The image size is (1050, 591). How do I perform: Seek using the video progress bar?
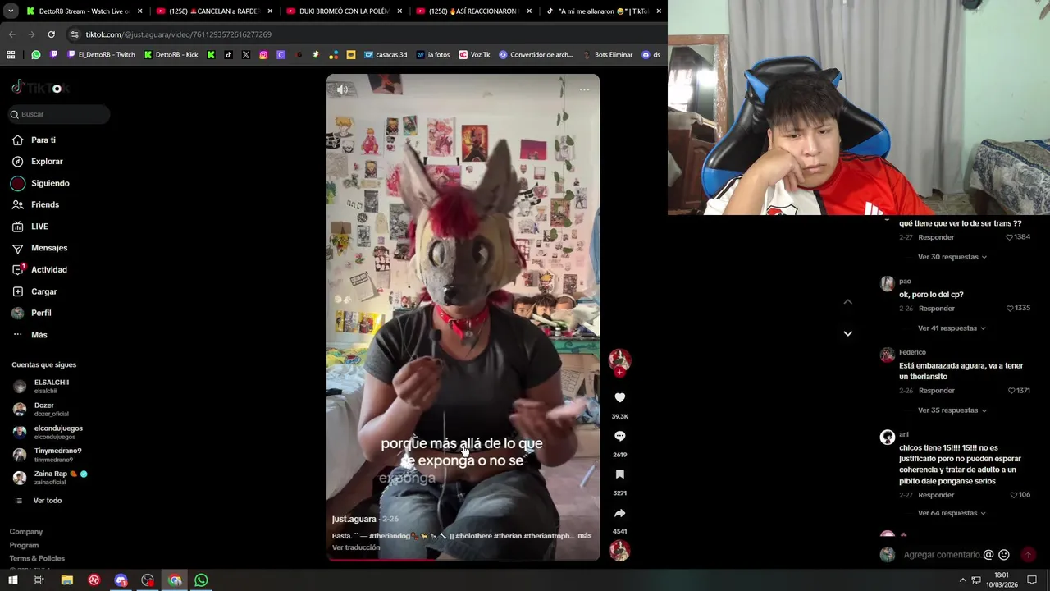pos(463,560)
